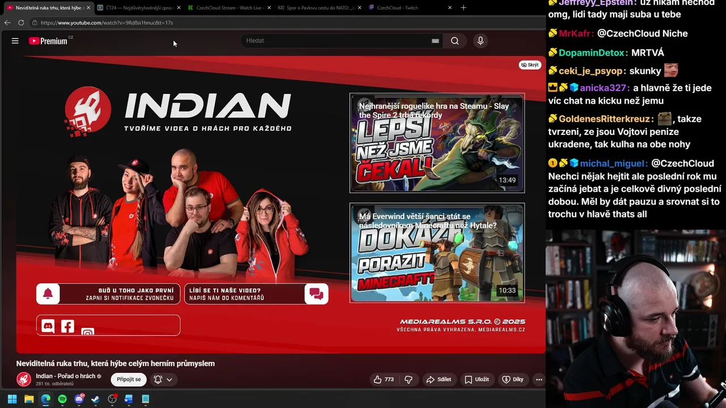View site information lock icon

point(35,23)
